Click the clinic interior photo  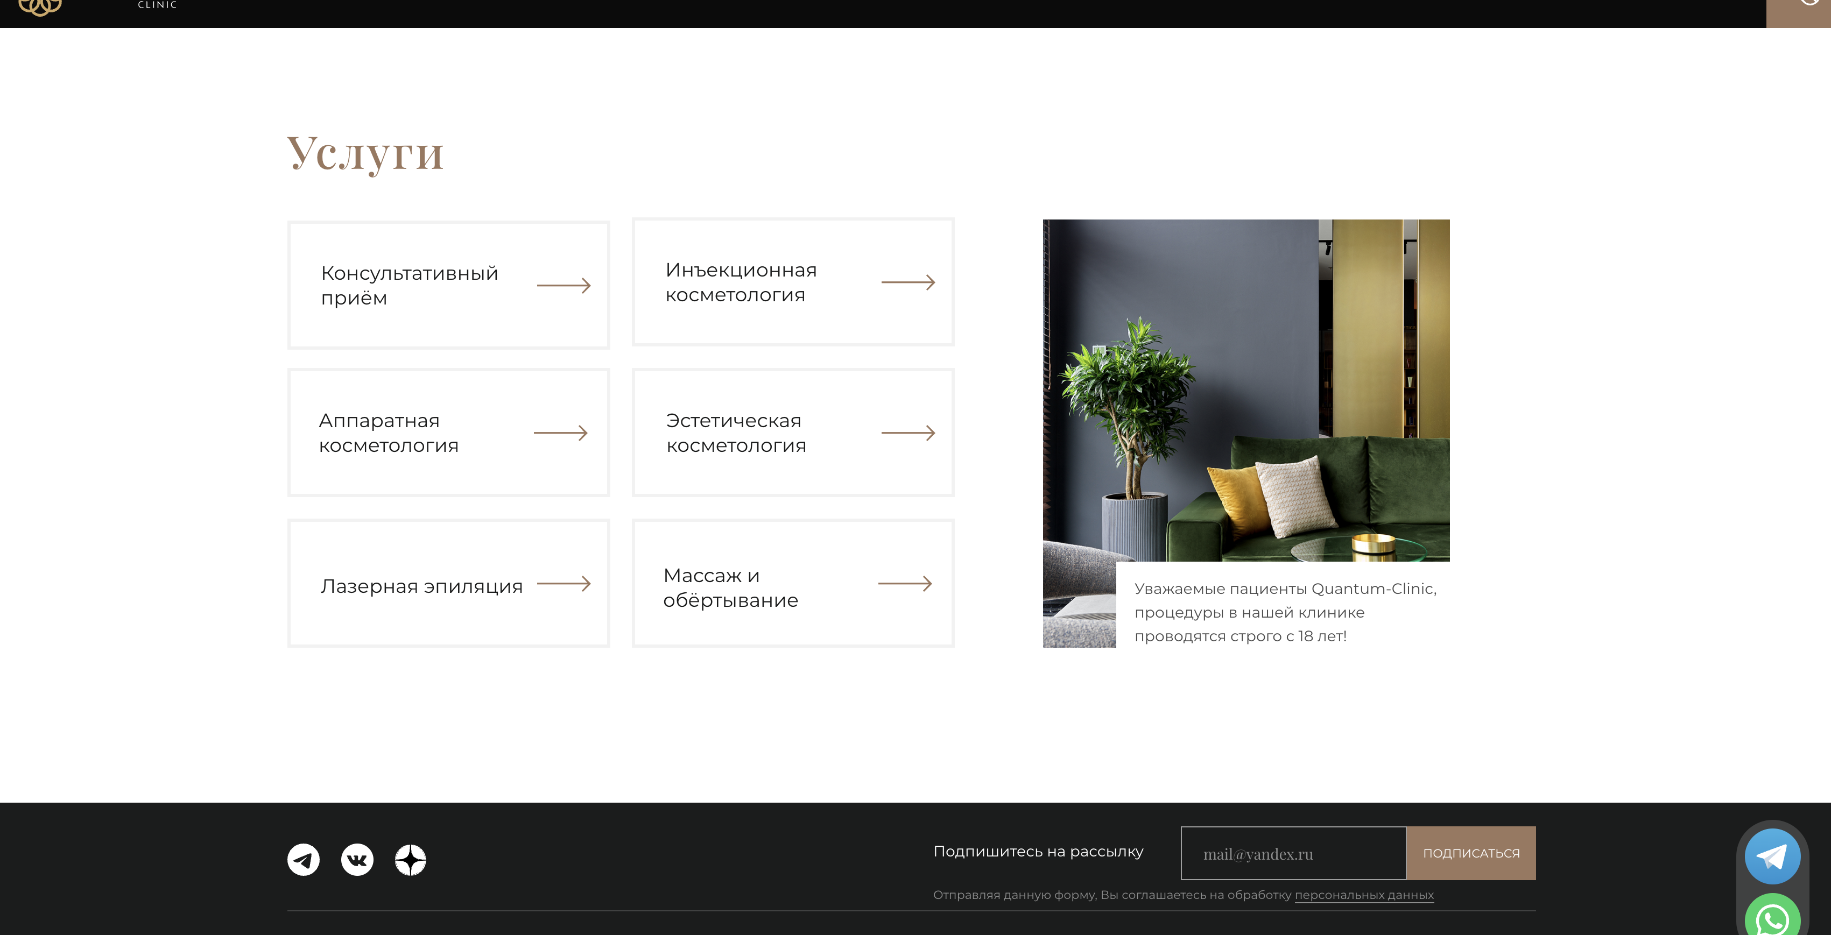pos(1246,390)
